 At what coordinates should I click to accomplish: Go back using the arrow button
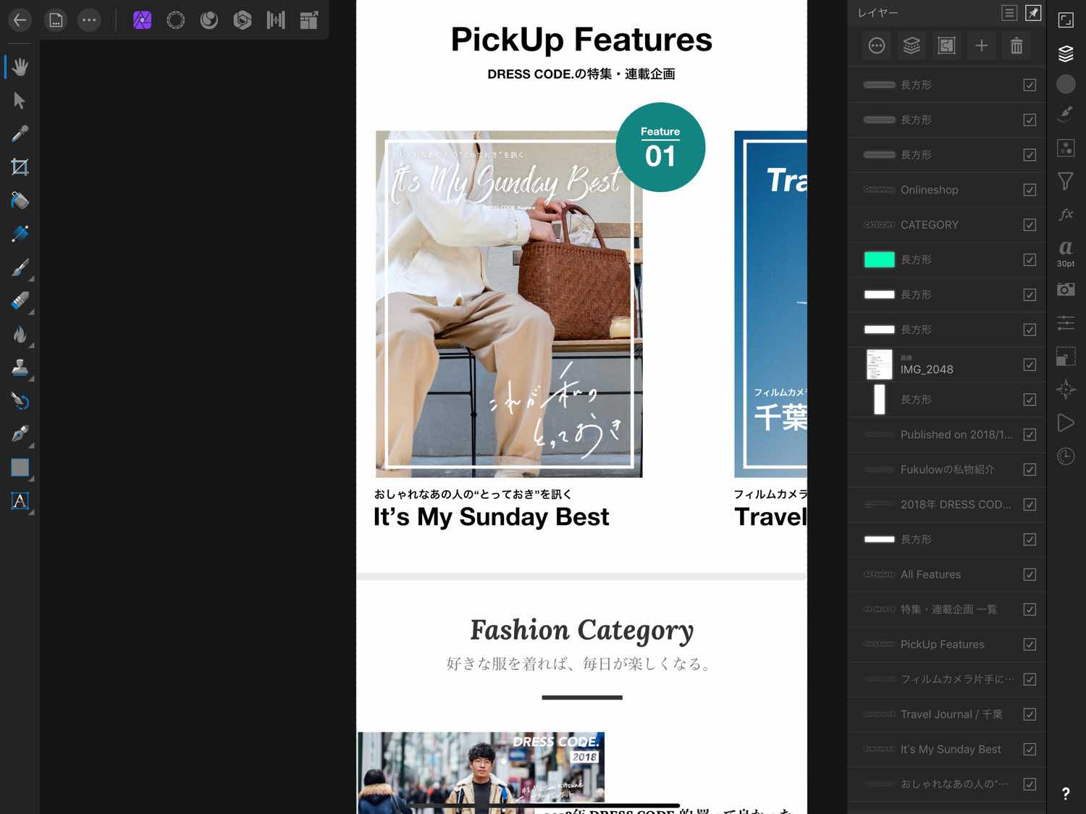click(x=20, y=20)
